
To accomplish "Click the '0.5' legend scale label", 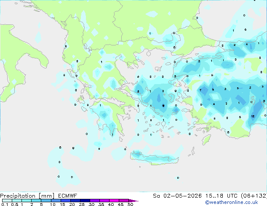I will click(15, 204).
